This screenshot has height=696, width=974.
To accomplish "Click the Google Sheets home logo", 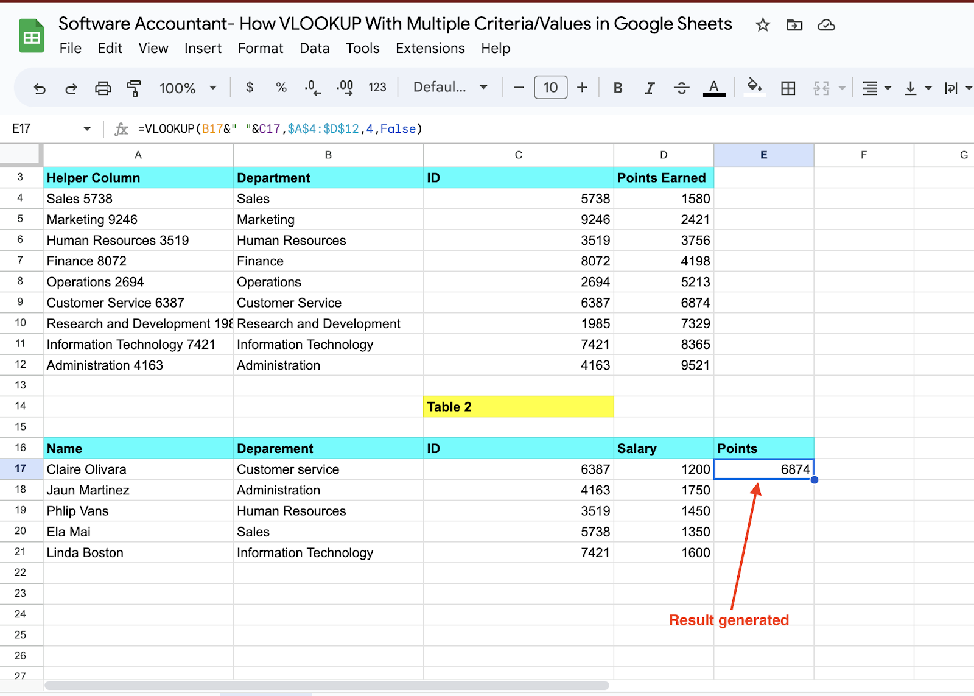I will [32, 36].
